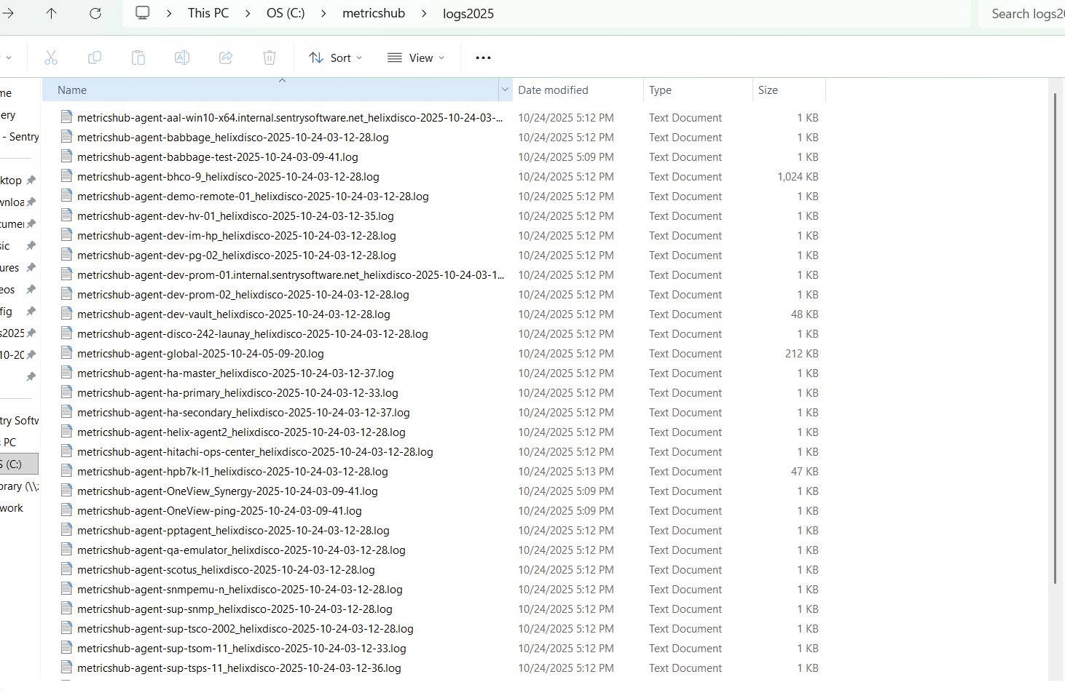The width and height of the screenshot is (1065, 693).
Task: Open the metricshub breadcrumb in the address bar
Action: pyautogui.click(x=374, y=13)
